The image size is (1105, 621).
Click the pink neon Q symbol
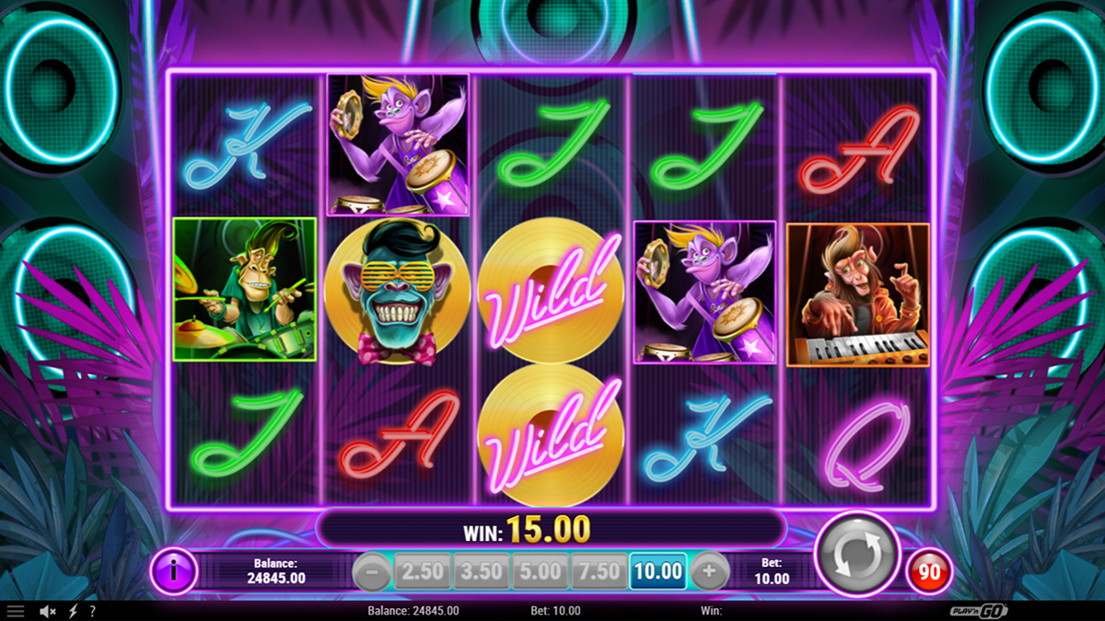point(856,435)
